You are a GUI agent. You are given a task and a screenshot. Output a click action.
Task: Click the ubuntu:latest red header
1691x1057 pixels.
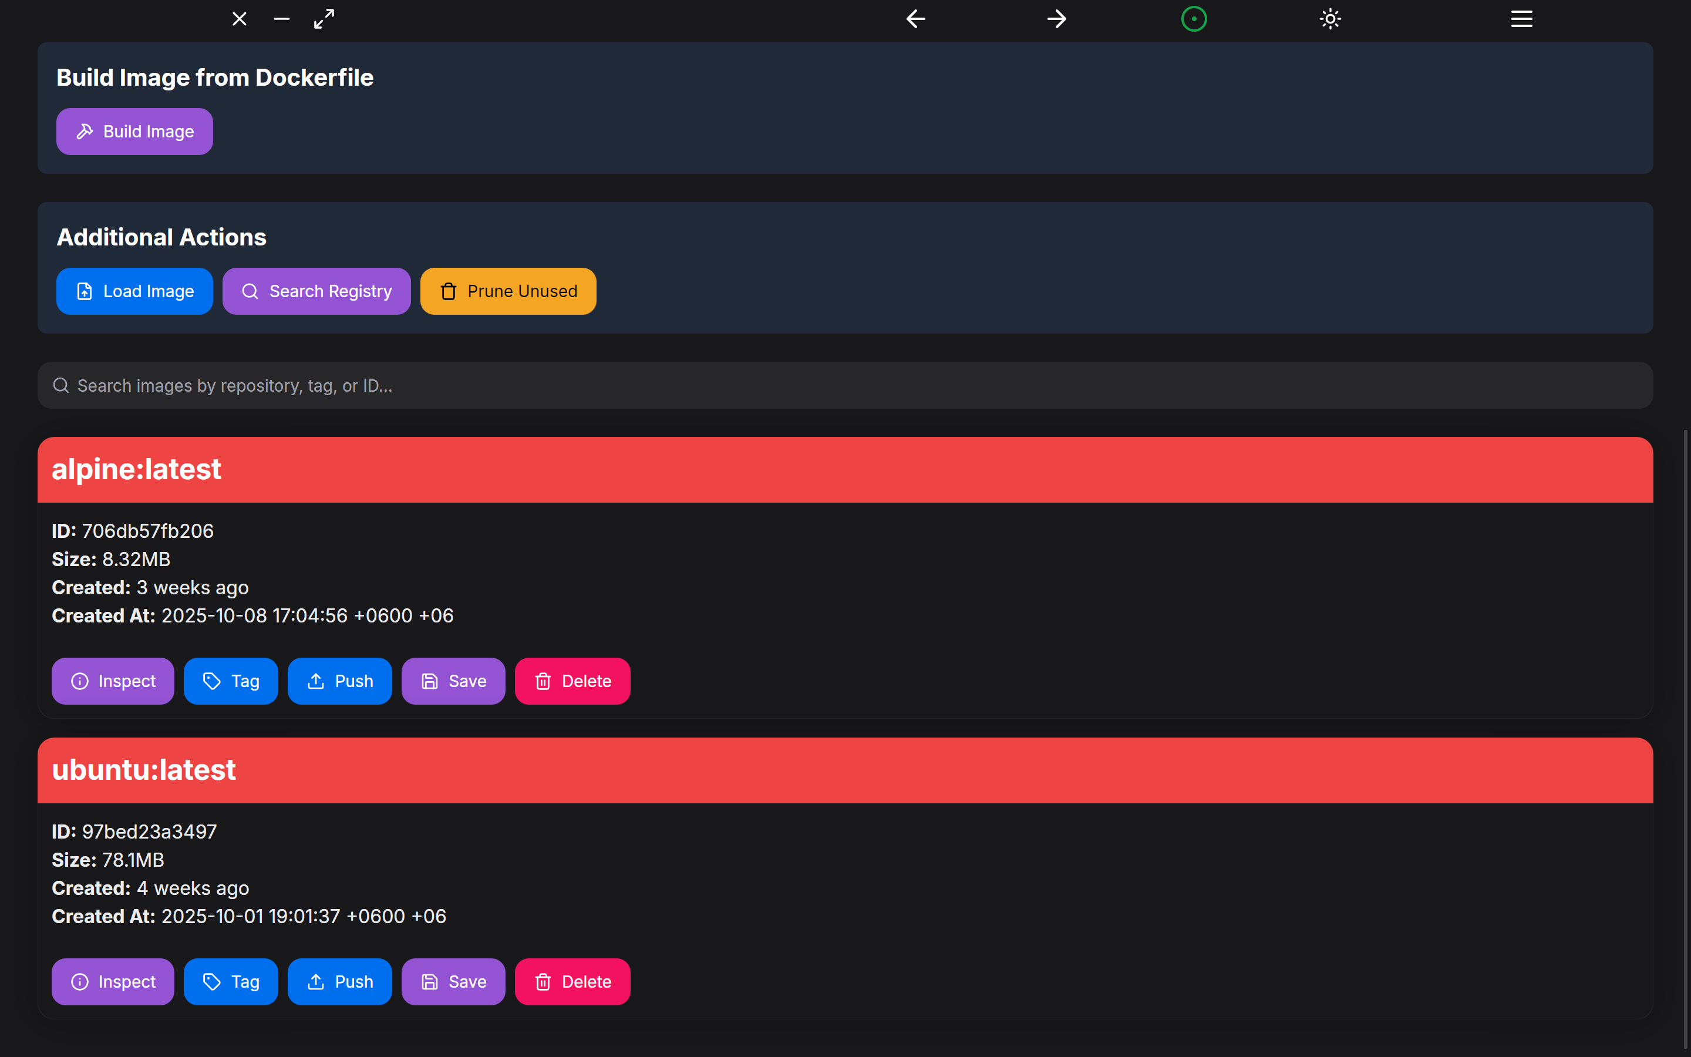tap(844, 770)
